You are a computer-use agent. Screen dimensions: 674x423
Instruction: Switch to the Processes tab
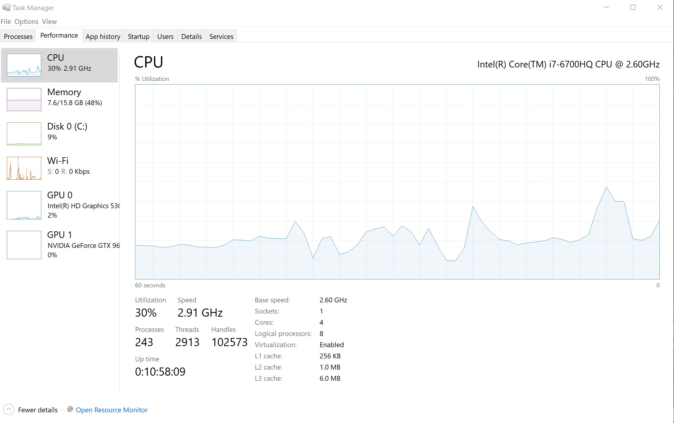[18, 36]
